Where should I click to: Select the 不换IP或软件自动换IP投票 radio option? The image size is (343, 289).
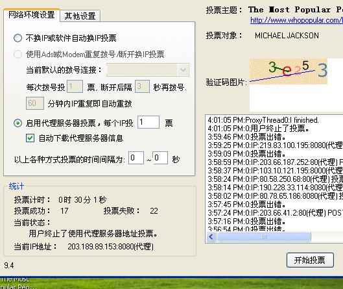click(x=18, y=38)
